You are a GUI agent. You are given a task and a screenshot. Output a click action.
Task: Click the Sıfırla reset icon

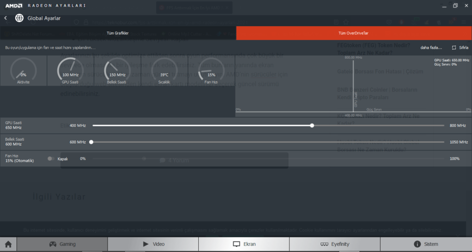point(454,48)
